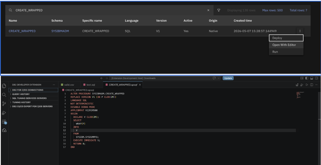Open the chat icon in title bar
The image size is (321, 165).
point(214,78)
